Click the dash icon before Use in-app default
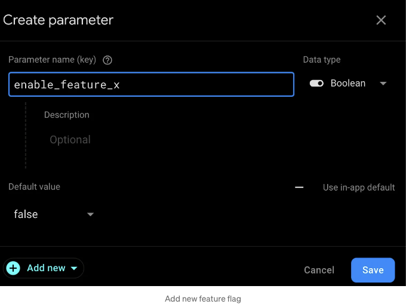 tap(299, 187)
